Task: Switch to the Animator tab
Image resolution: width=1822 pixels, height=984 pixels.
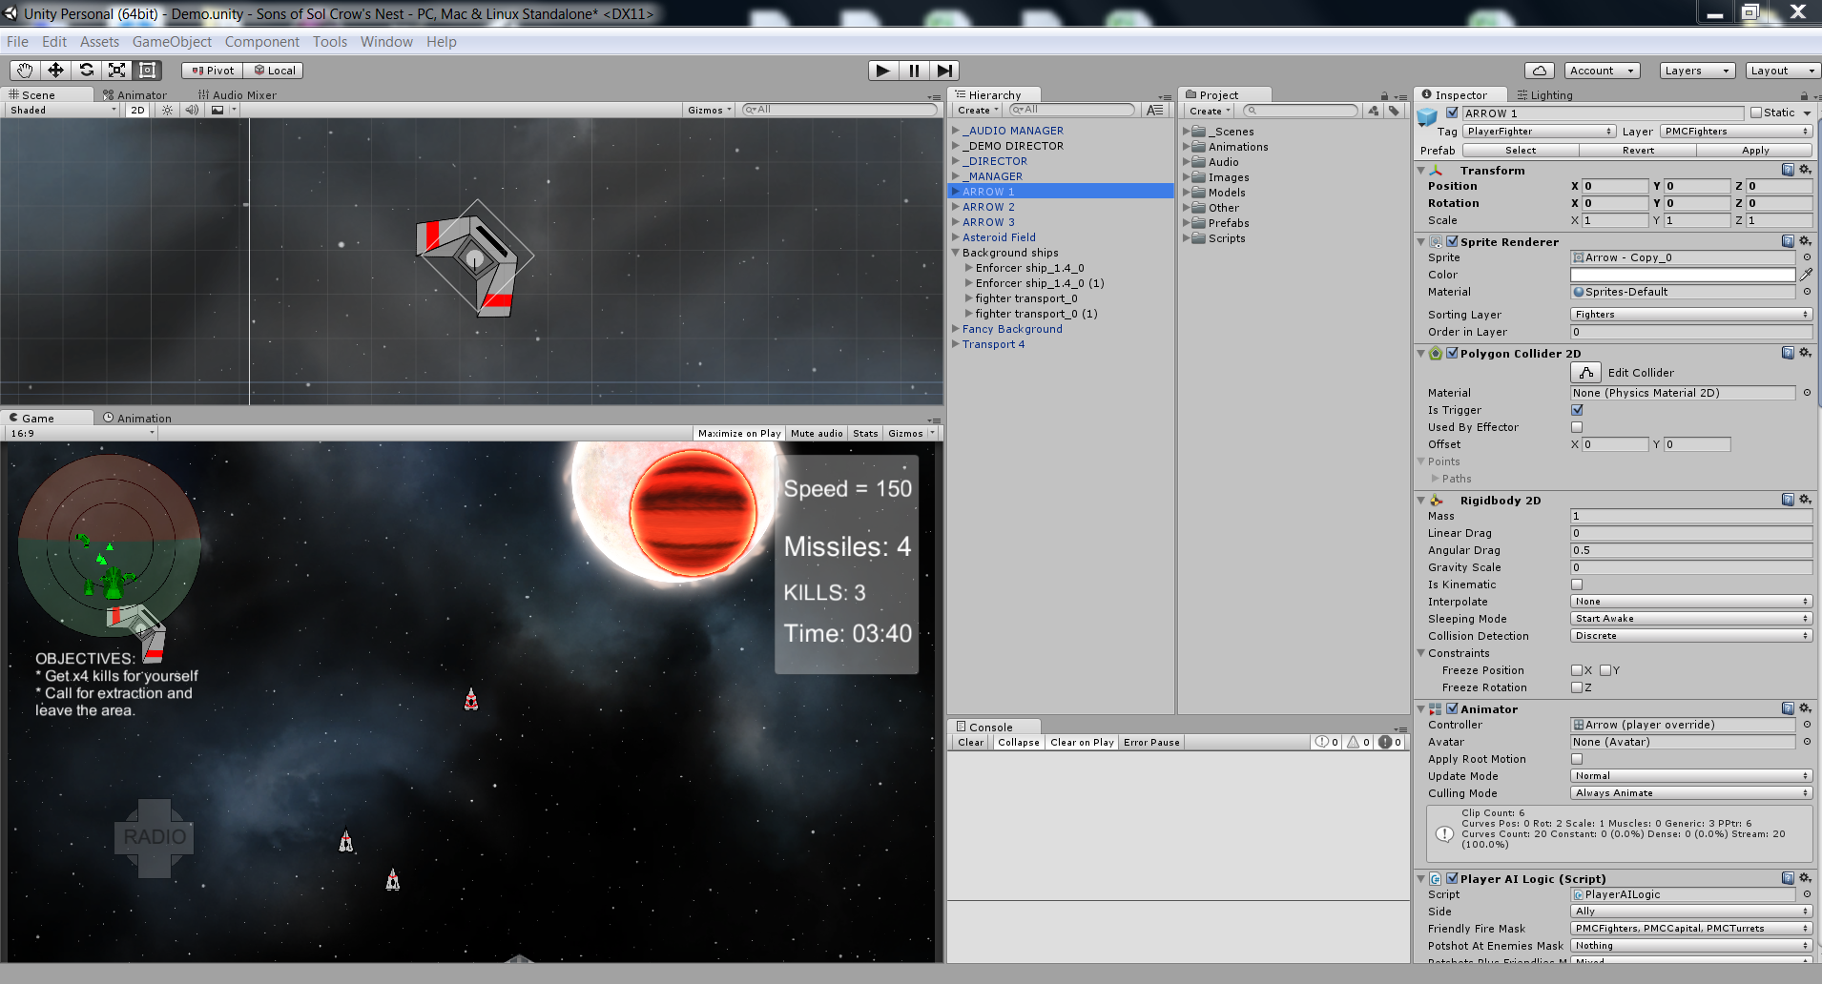Action: [135, 95]
